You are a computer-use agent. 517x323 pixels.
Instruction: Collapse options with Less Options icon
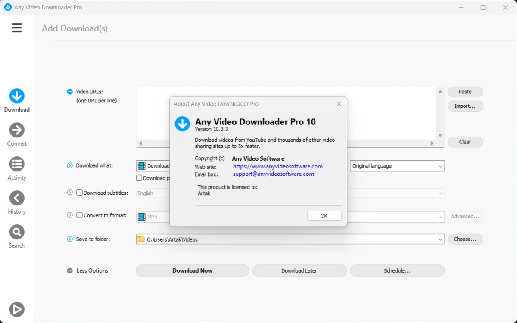(x=70, y=271)
